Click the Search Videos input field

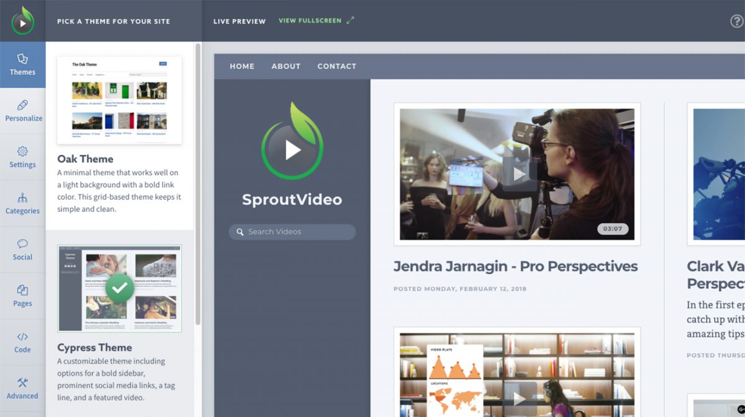coord(292,232)
